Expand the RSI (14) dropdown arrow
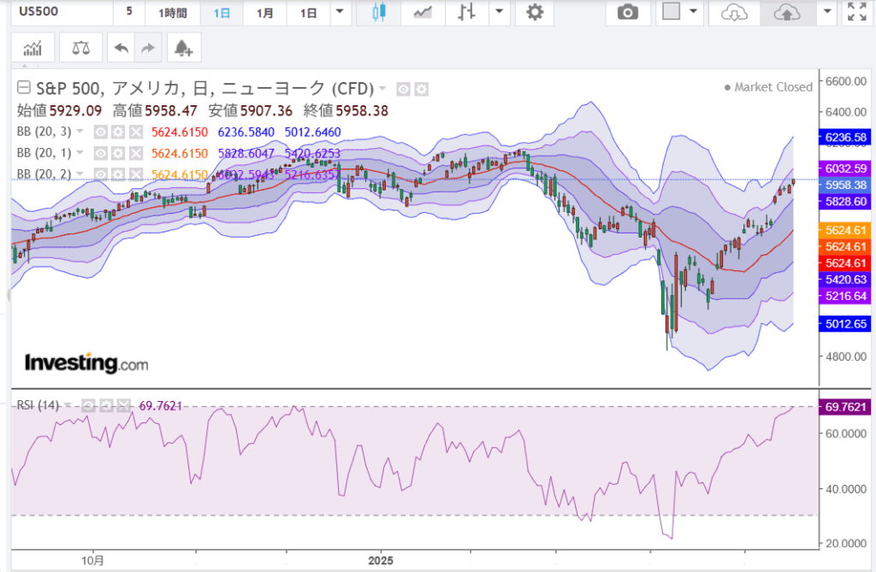 (68, 405)
